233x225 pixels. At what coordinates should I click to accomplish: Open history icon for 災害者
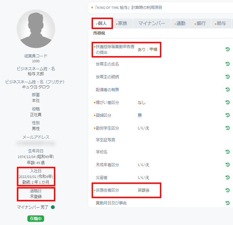click(x=228, y=177)
